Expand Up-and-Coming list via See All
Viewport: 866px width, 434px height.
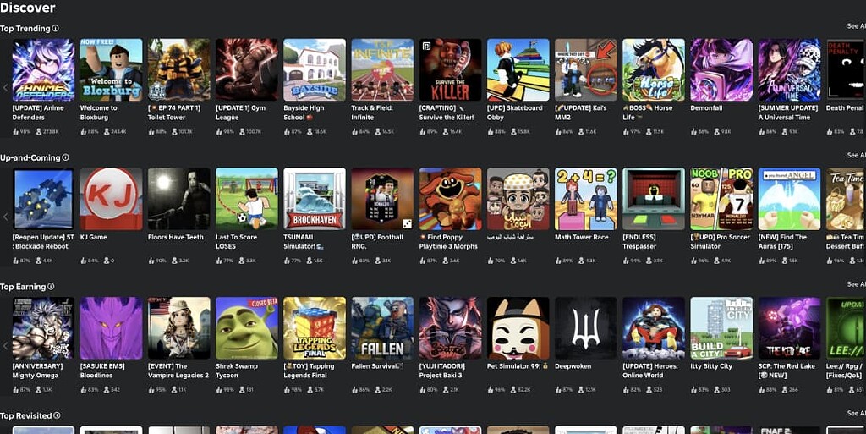tap(856, 155)
